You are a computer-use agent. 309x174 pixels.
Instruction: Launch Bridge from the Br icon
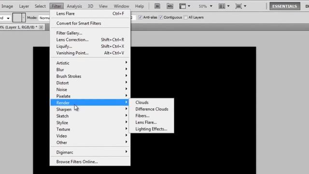157,6
